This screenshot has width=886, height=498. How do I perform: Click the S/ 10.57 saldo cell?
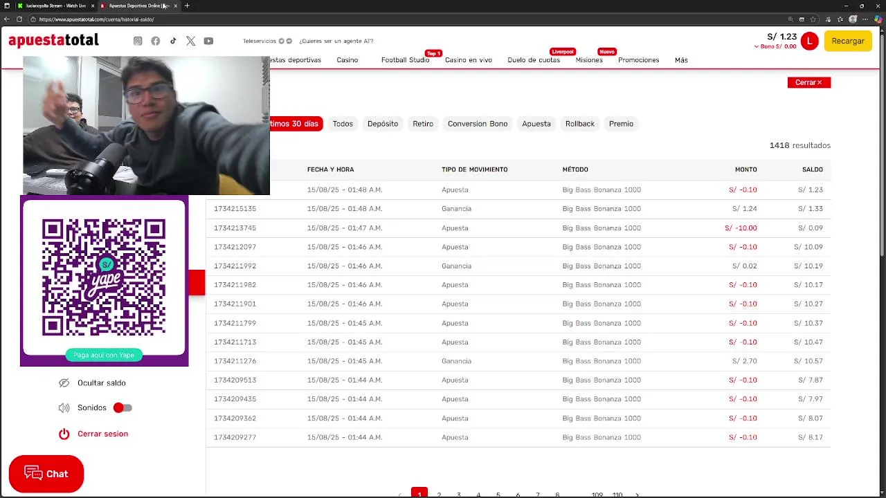click(808, 361)
